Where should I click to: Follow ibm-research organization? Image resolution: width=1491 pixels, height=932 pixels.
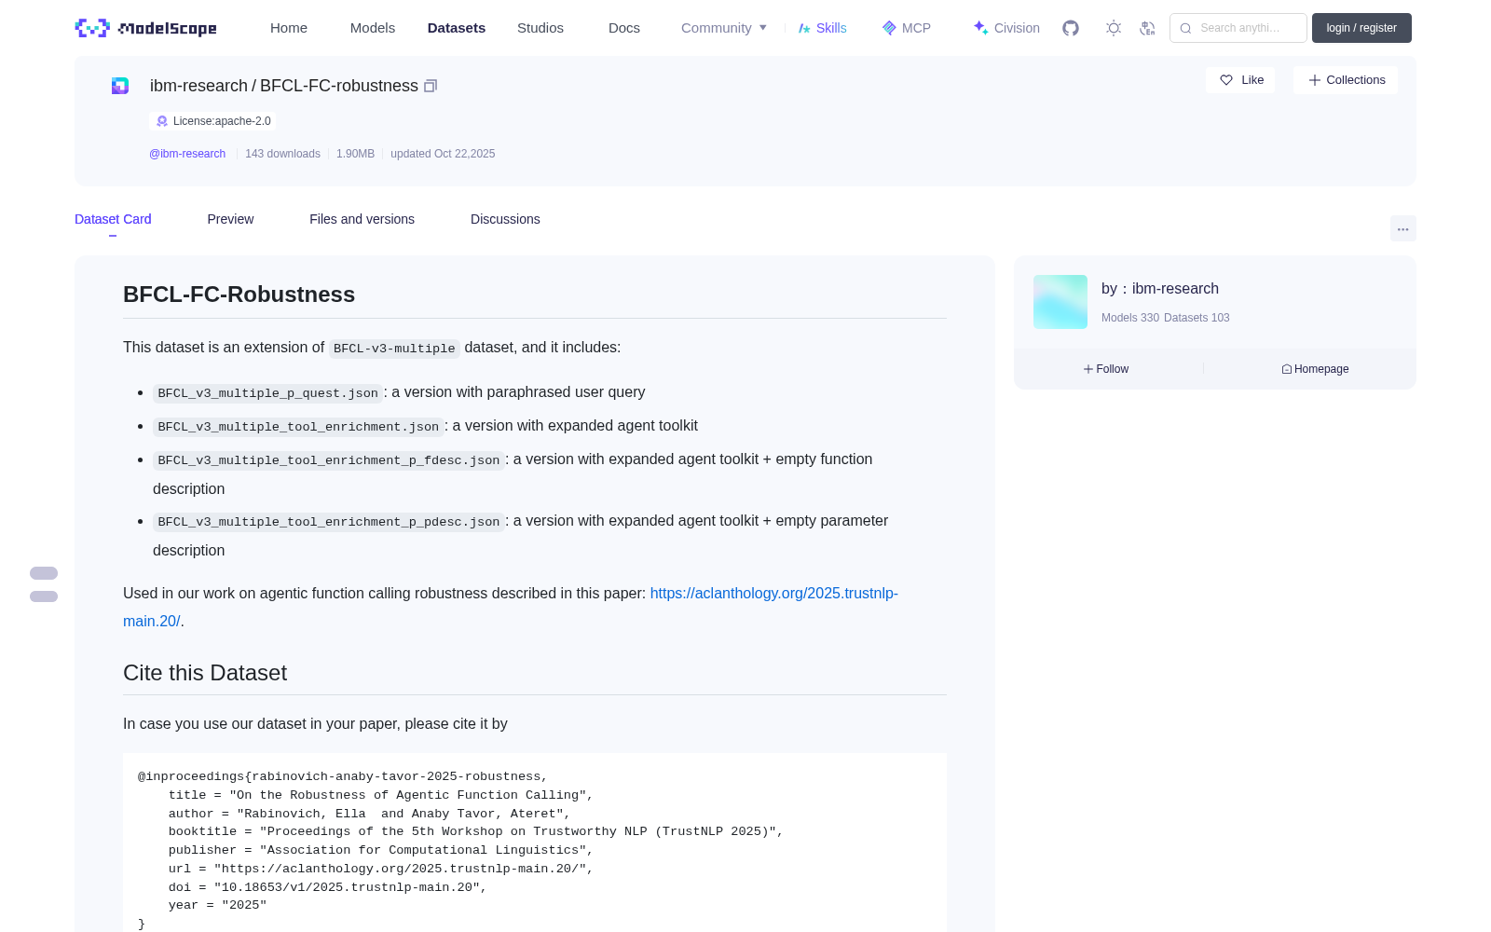click(1106, 369)
